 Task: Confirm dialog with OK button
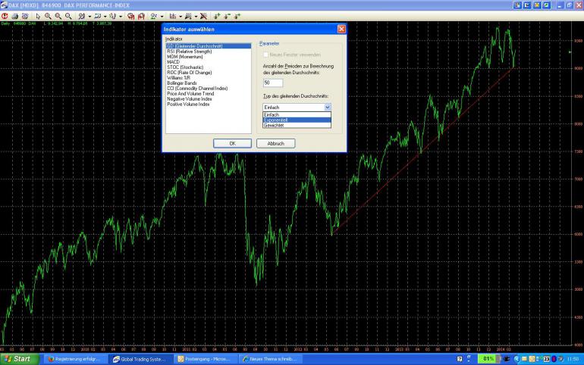(x=232, y=143)
